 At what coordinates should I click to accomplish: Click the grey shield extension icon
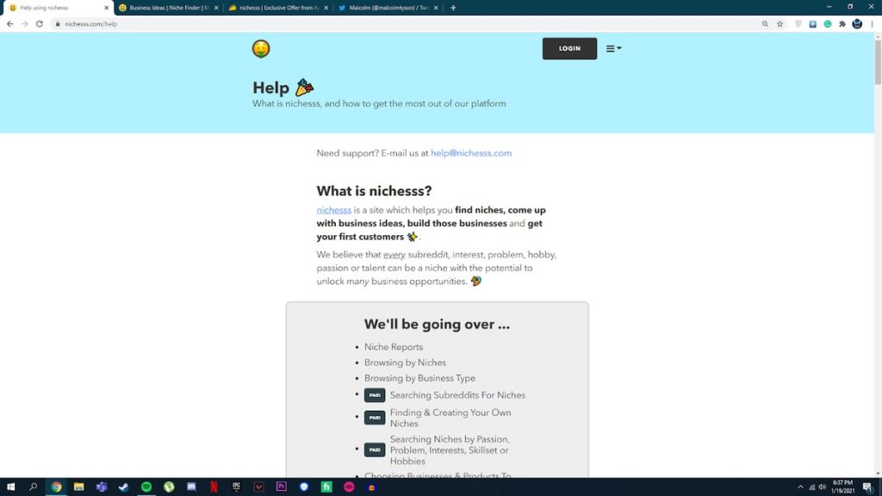click(x=798, y=24)
